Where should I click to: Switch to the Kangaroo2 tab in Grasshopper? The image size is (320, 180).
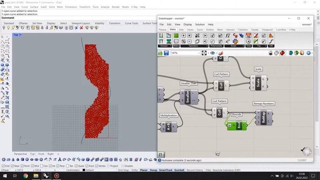pos(267,30)
